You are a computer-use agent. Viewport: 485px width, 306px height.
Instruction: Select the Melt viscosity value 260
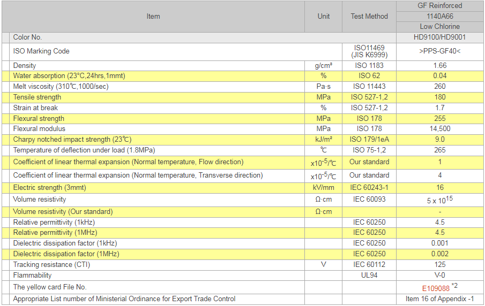click(439, 86)
